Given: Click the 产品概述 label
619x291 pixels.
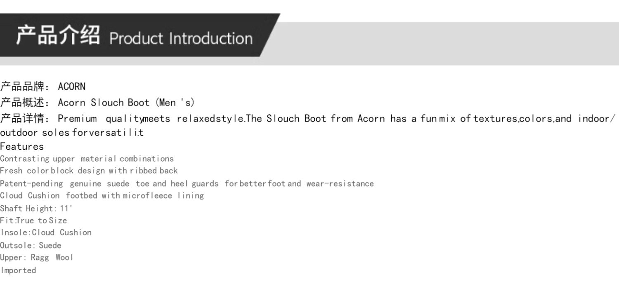Looking at the screenshot, I should tap(22, 103).
